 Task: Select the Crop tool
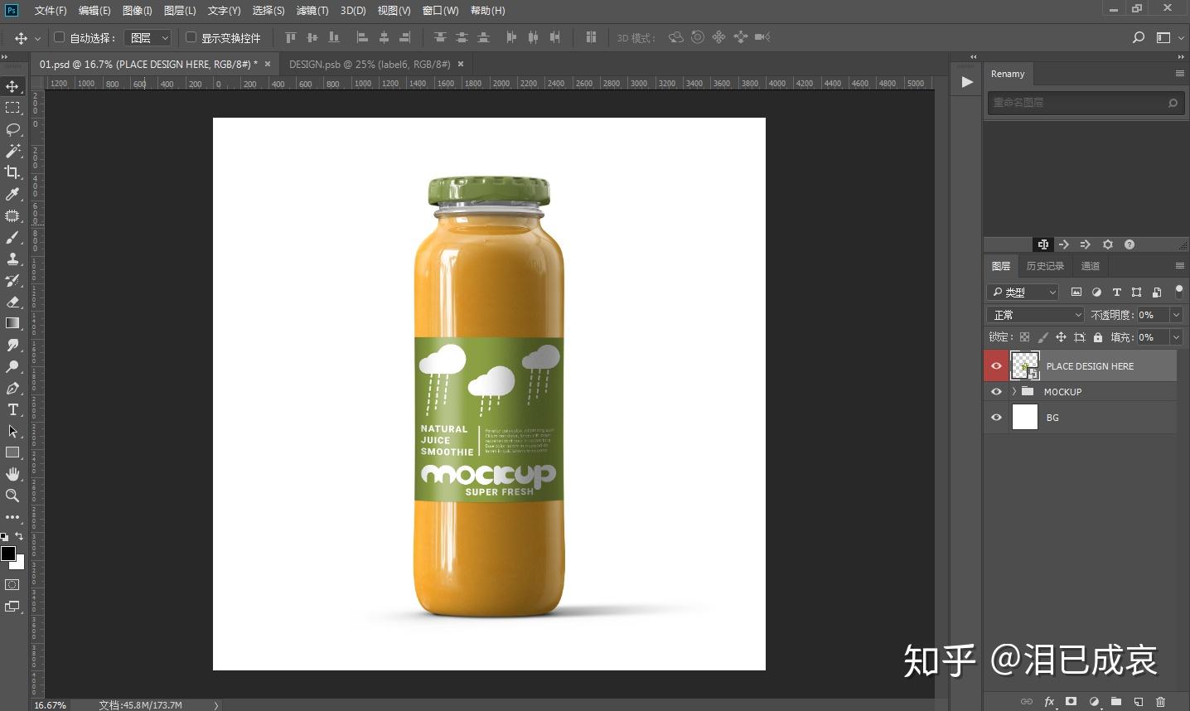[12, 172]
